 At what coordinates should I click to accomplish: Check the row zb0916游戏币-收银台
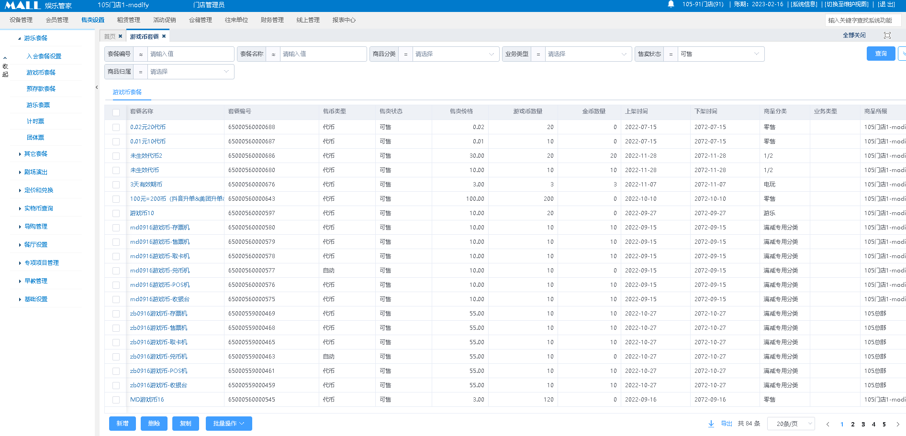point(116,385)
